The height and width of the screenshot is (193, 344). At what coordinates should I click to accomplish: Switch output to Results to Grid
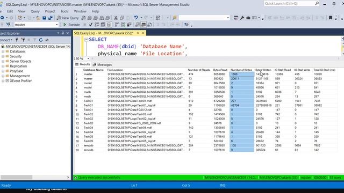click(144, 25)
